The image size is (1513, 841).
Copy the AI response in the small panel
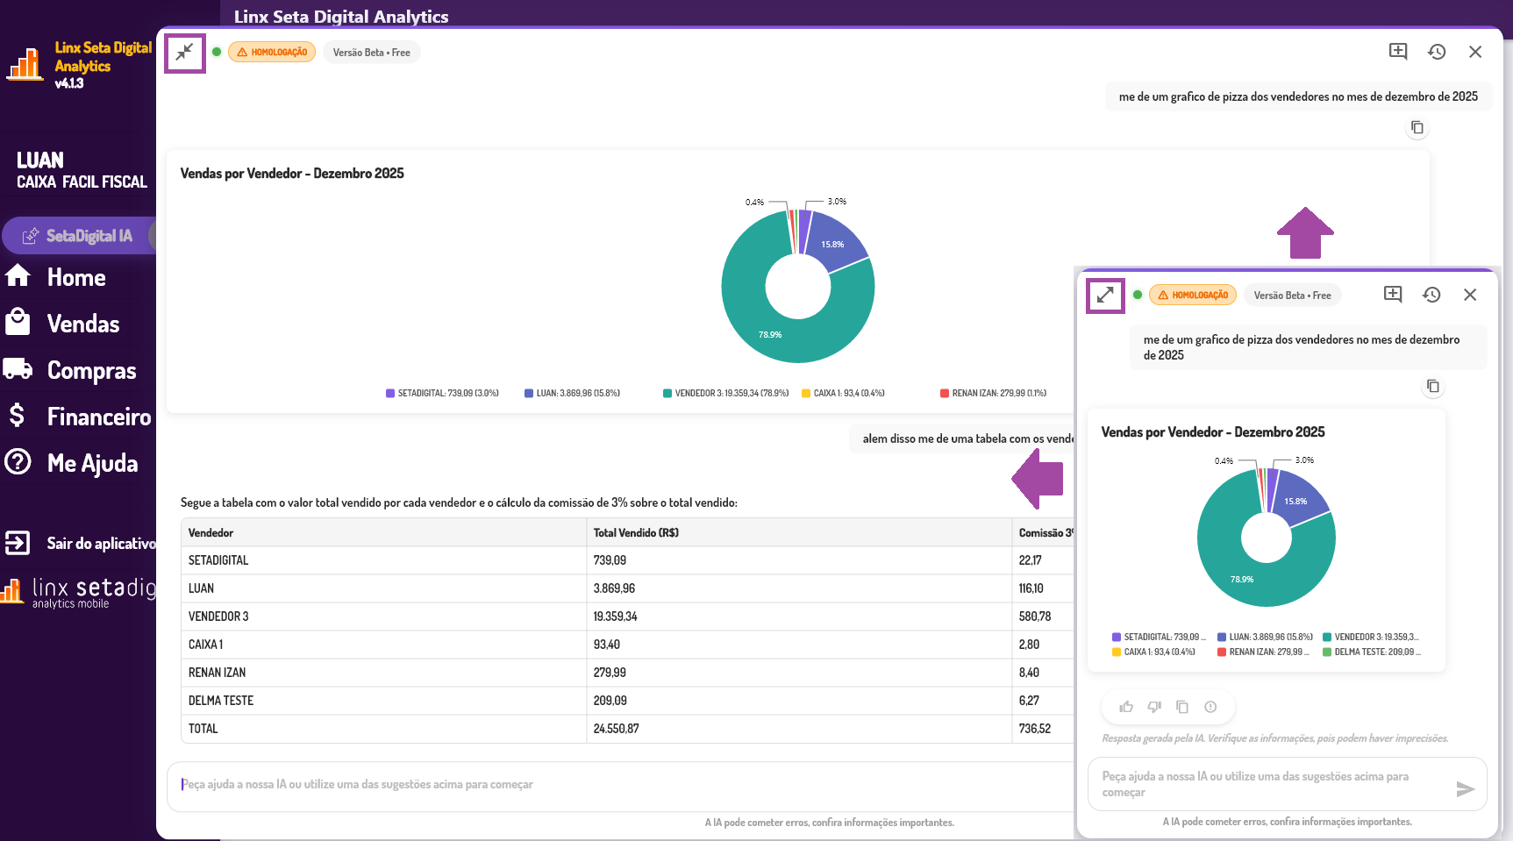coord(1182,707)
